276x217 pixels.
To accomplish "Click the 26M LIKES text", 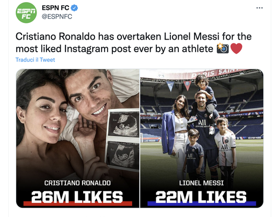I will coord(77,197).
